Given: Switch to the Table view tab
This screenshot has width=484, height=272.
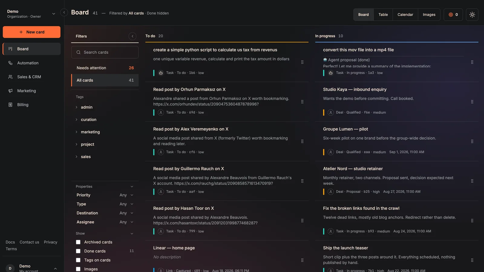Looking at the screenshot, I should (383, 15).
